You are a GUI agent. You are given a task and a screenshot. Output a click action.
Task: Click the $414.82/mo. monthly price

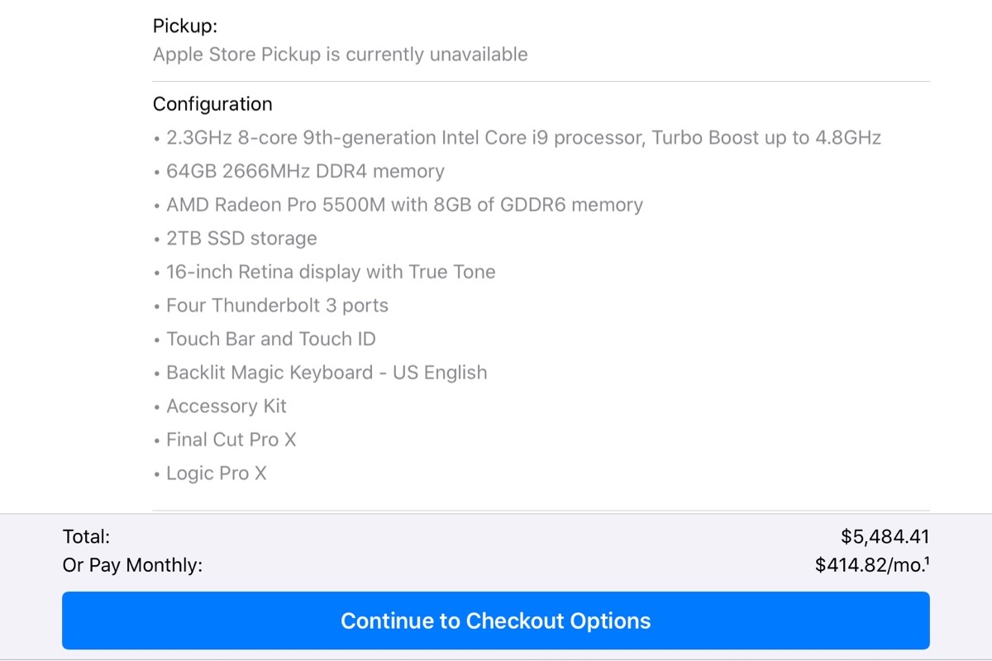pos(866,566)
